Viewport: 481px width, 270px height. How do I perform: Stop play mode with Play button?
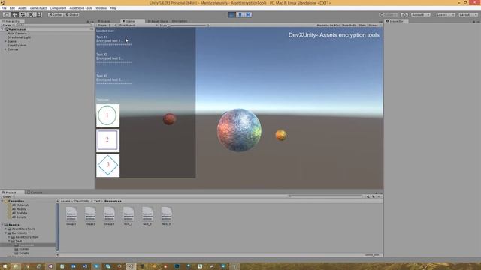pyautogui.click(x=232, y=14)
